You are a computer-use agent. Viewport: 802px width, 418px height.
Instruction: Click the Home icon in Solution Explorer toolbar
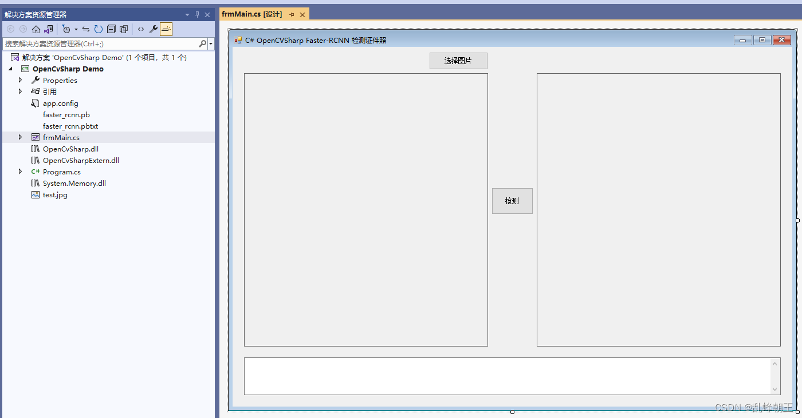click(x=36, y=29)
